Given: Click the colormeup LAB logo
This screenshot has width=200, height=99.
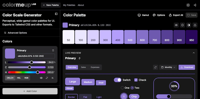Looking at the screenshot, I should pyautogui.click(x=19, y=5).
